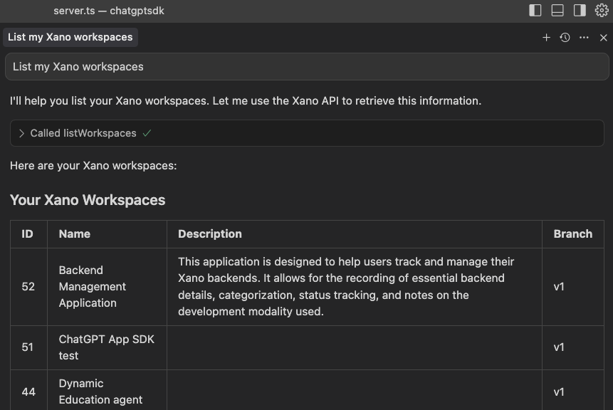Close the current chat session
613x410 pixels.
pos(604,37)
